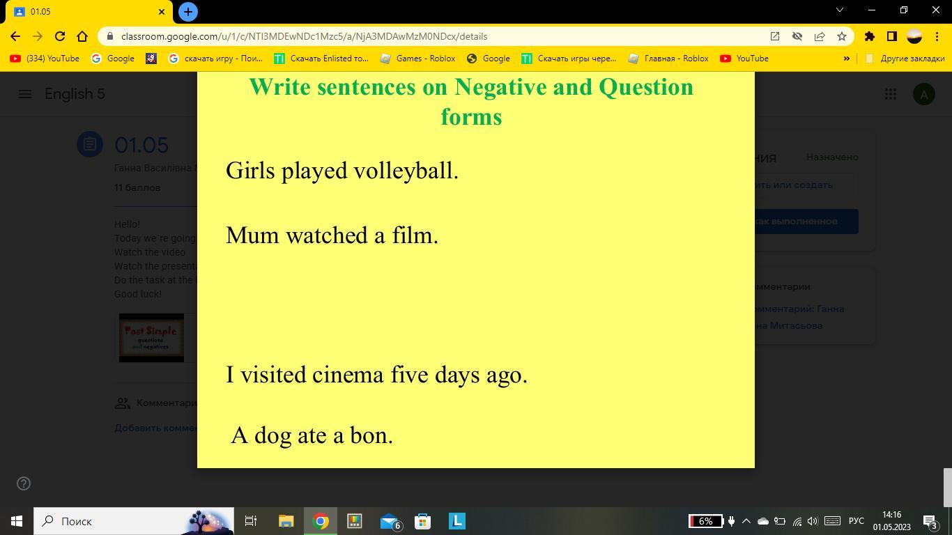This screenshot has width=952, height=535.
Task: Open the clock and date in the tray
Action: (x=891, y=521)
